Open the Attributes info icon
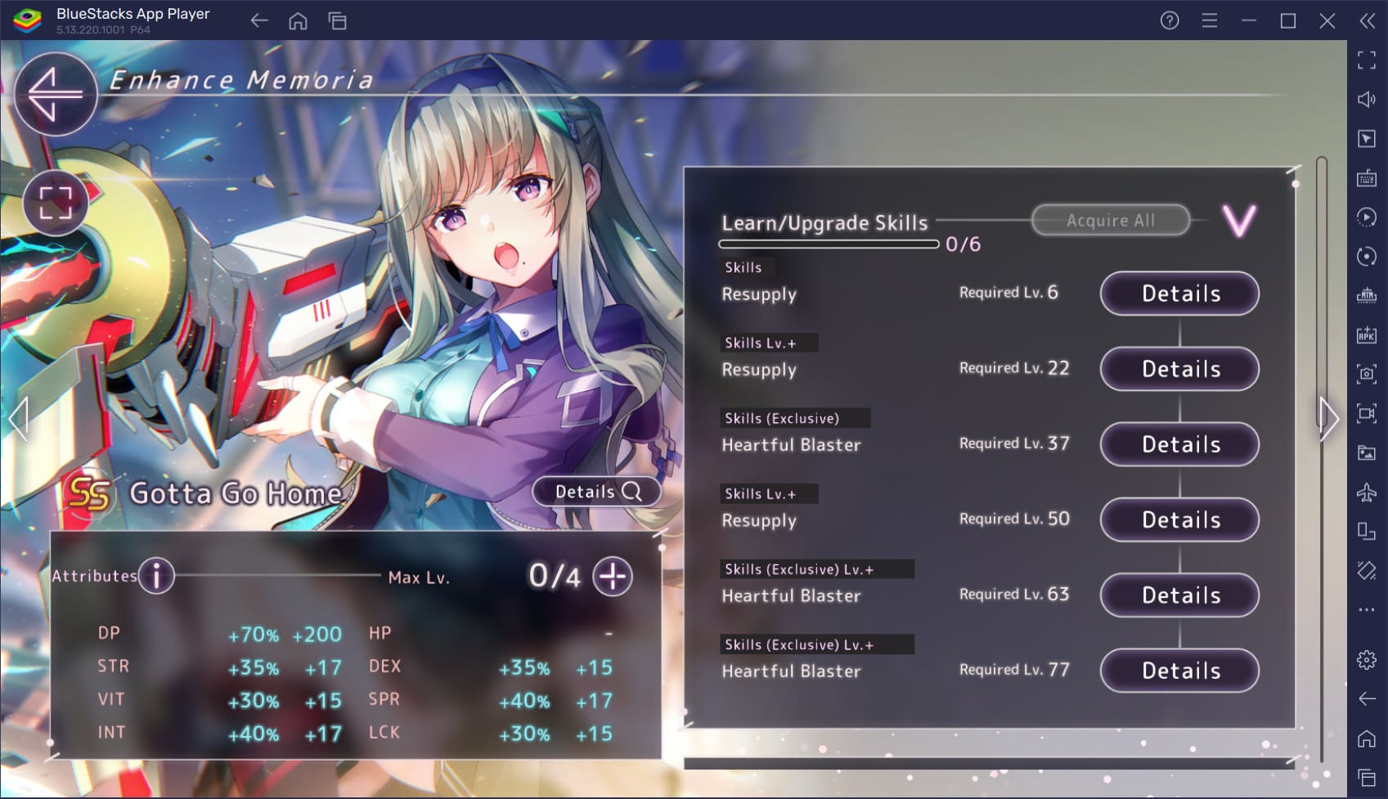Image resolution: width=1388 pixels, height=799 pixels. [156, 576]
